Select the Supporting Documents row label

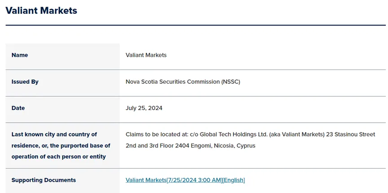click(x=44, y=180)
